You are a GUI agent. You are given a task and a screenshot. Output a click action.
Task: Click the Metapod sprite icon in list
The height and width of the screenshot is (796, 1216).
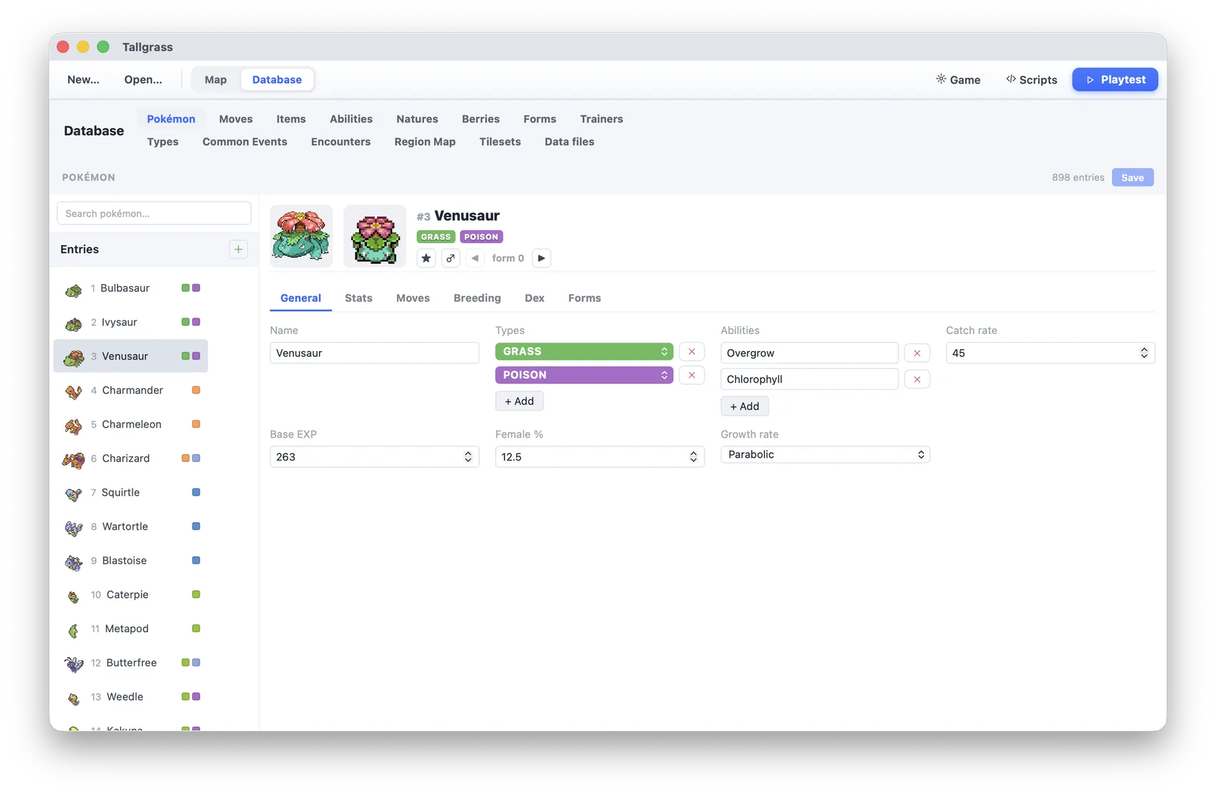74,631
